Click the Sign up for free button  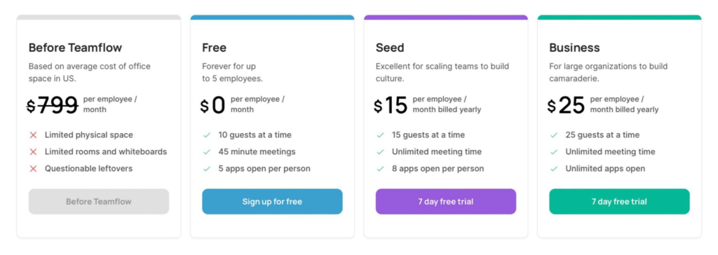point(272,202)
